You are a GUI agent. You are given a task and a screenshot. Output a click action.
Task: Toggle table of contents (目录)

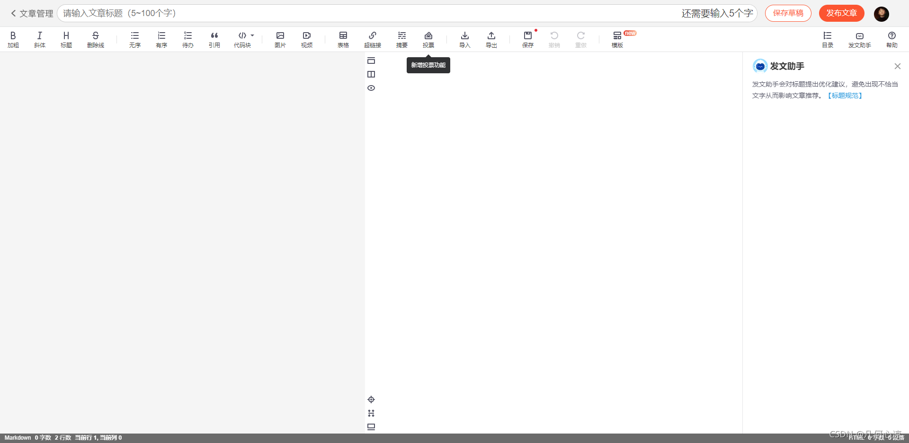[x=828, y=39]
